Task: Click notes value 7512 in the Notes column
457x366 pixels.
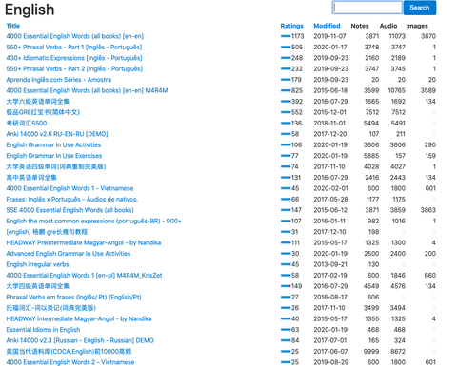Action: [372, 112]
